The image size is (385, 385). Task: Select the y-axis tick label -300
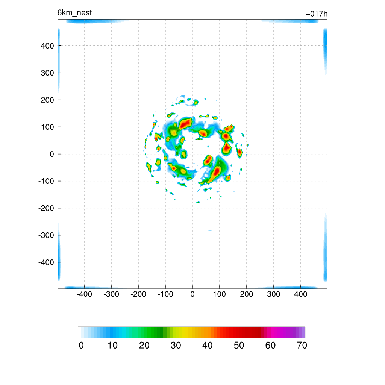point(46,235)
